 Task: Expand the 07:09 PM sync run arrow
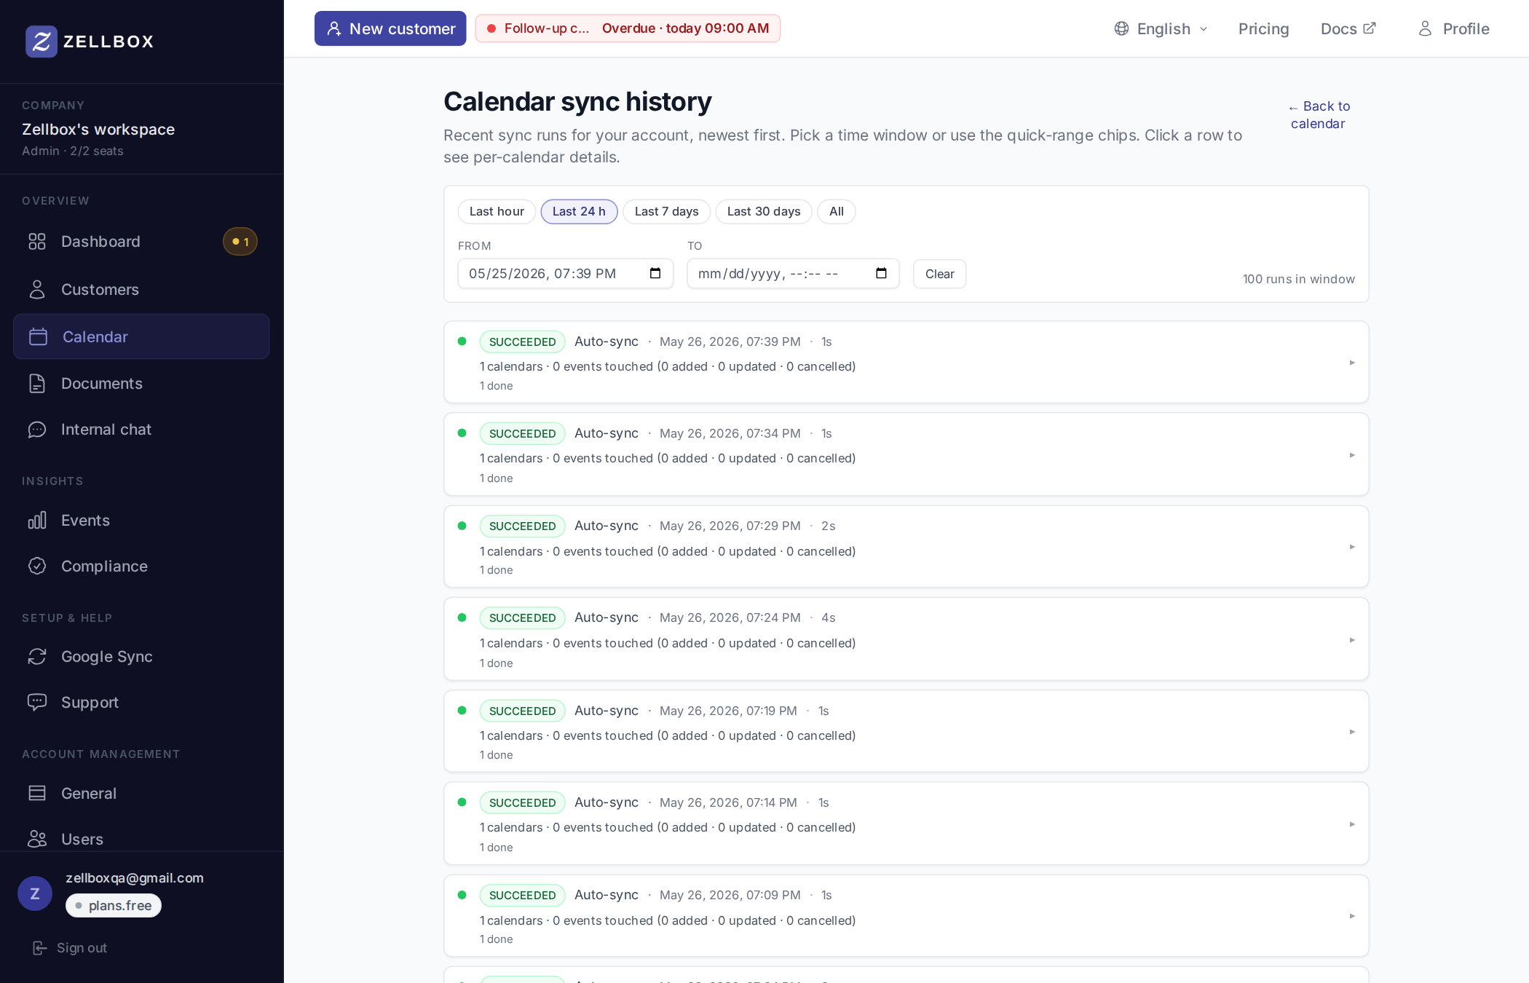pos(1352,916)
